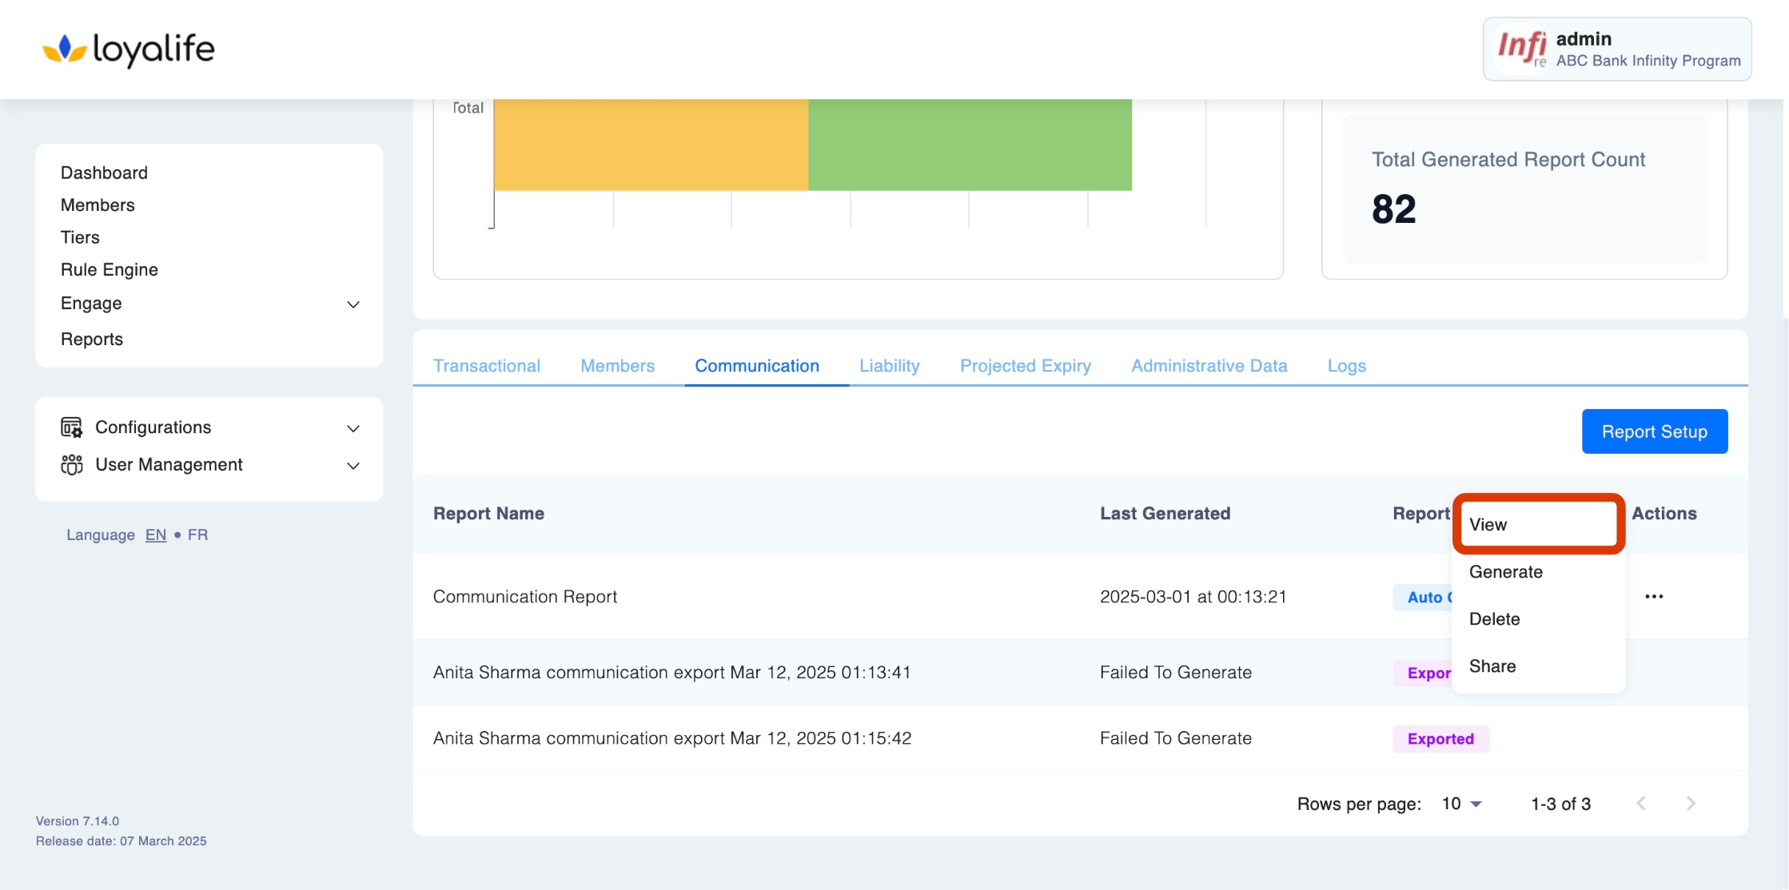Image resolution: width=1789 pixels, height=890 pixels.
Task: Switch language to FR
Action: 197,534
